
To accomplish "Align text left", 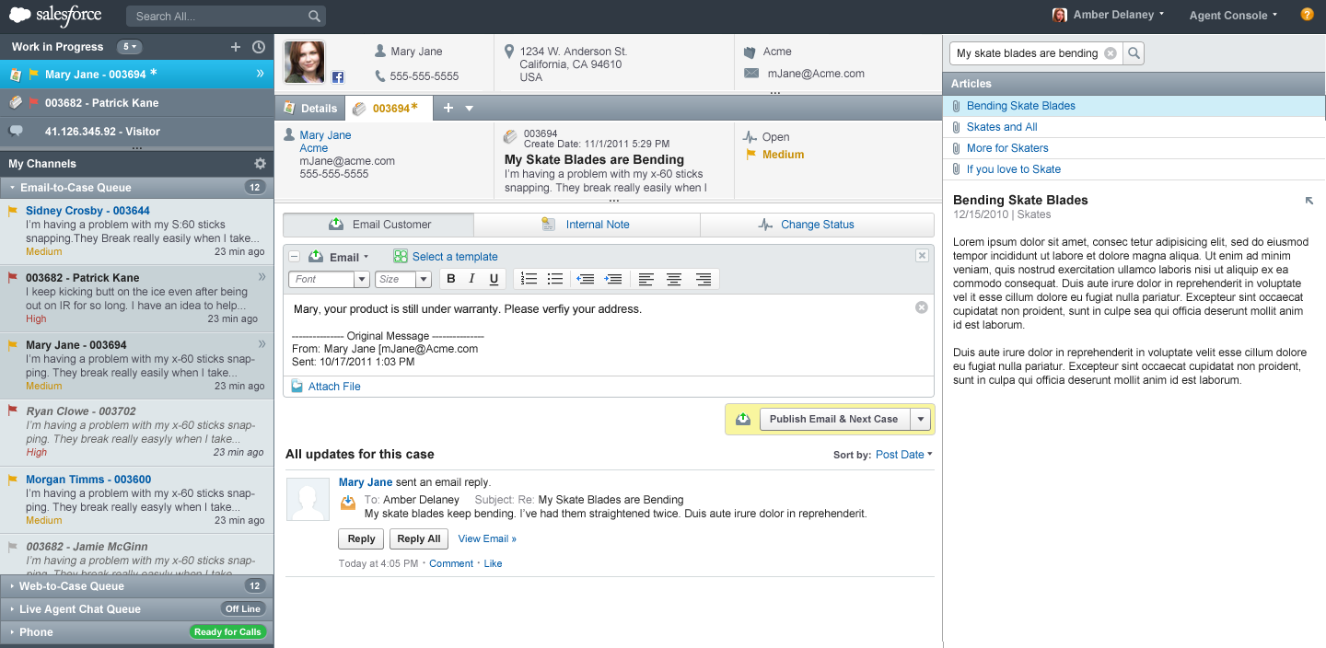I will point(646,279).
